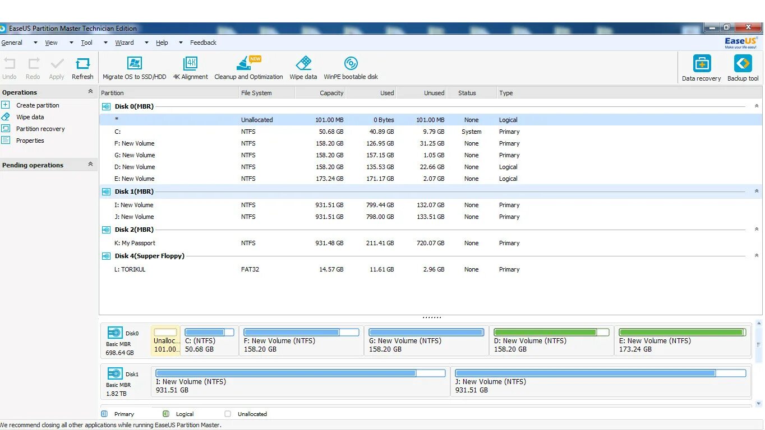Open the Tool menu
The width and height of the screenshot is (765, 430).
(x=86, y=43)
